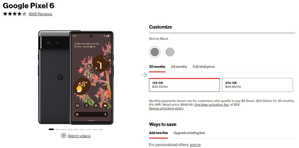Switch to the 24 months payment tab
299x148 pixels.
179,67
